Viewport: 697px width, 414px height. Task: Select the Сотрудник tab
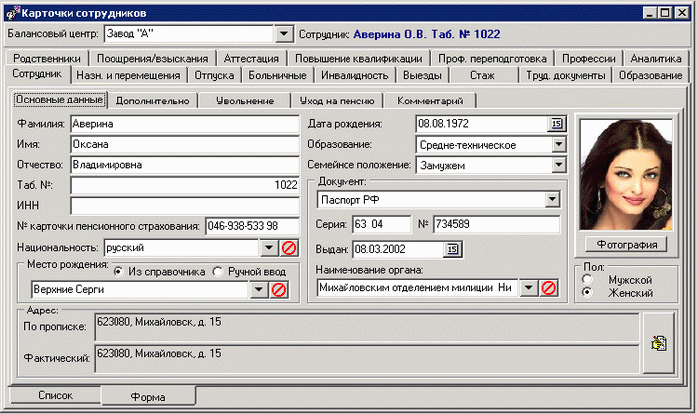coord(37,74)
